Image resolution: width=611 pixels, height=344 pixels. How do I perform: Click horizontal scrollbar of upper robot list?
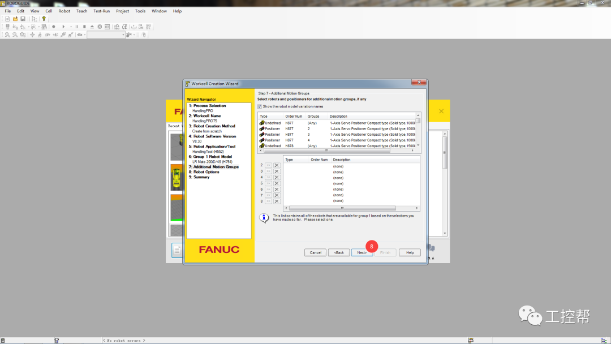(326, 150)
